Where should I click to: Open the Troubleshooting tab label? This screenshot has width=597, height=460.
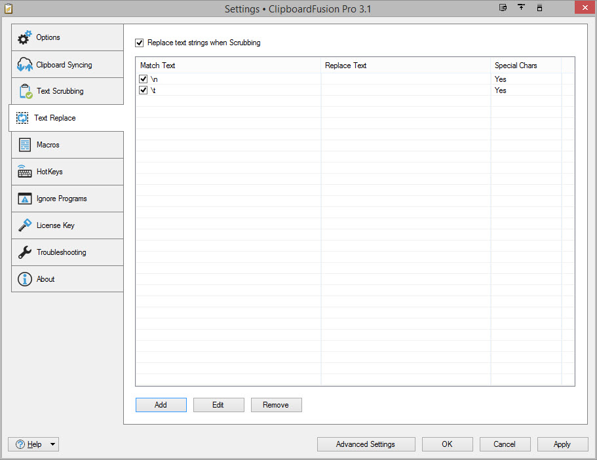(62, 252)
